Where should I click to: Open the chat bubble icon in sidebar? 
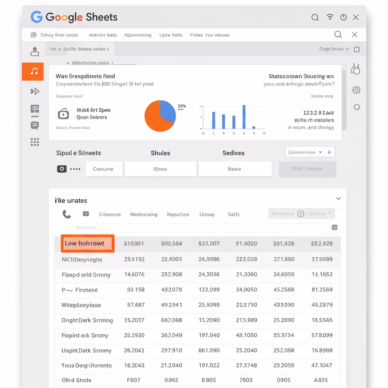[35, 126]
